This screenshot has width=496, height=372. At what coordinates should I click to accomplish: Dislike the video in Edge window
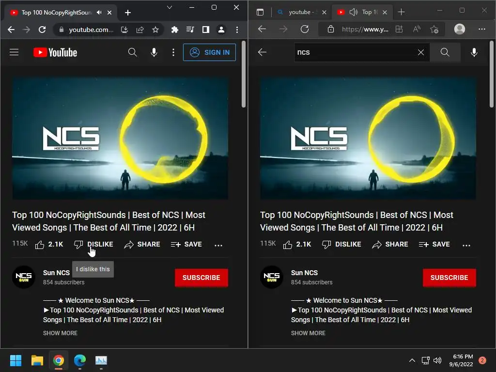pos(341,245)
